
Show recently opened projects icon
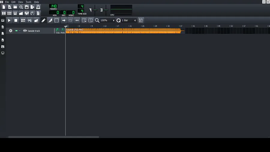coord(21,7)
